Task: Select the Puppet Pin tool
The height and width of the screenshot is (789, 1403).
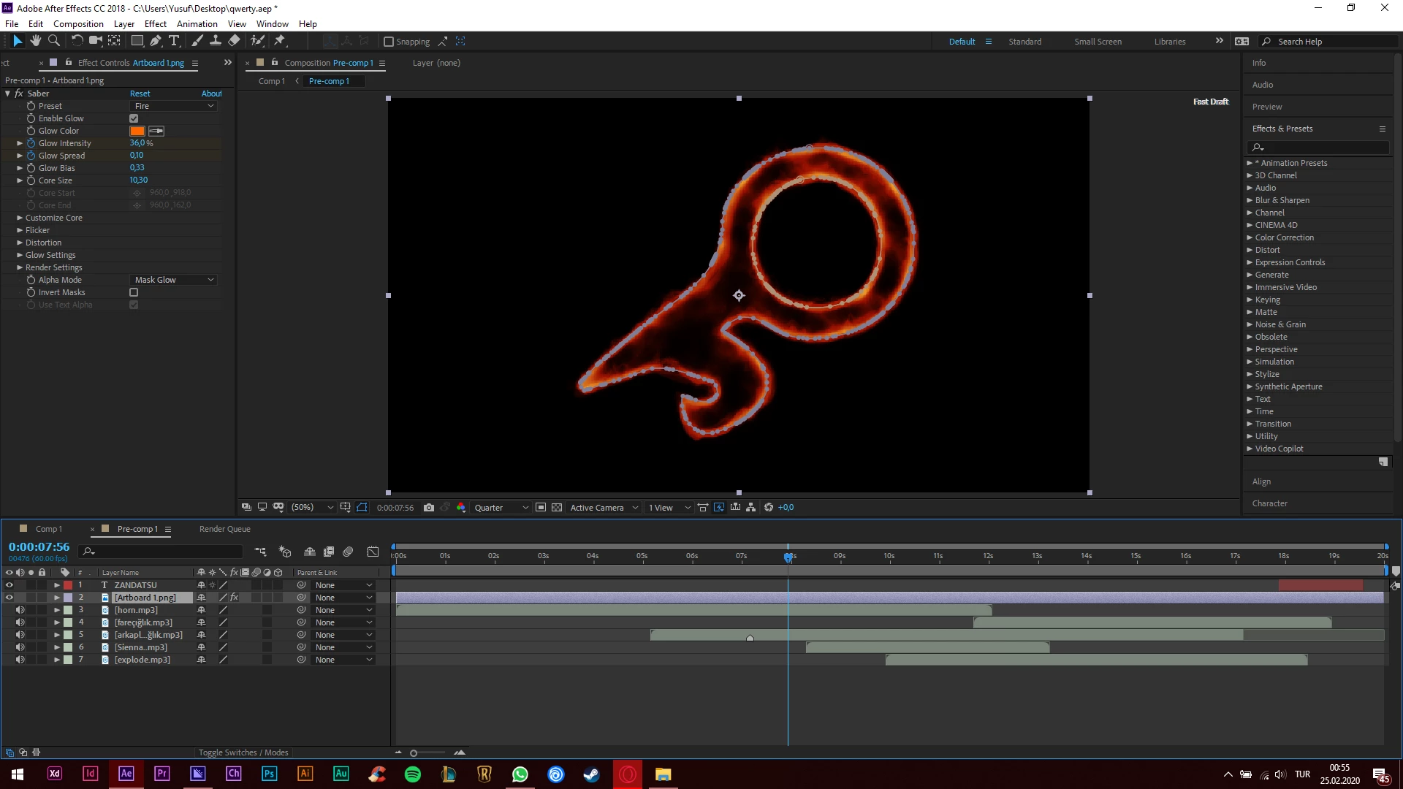Action: coord(279,41)
